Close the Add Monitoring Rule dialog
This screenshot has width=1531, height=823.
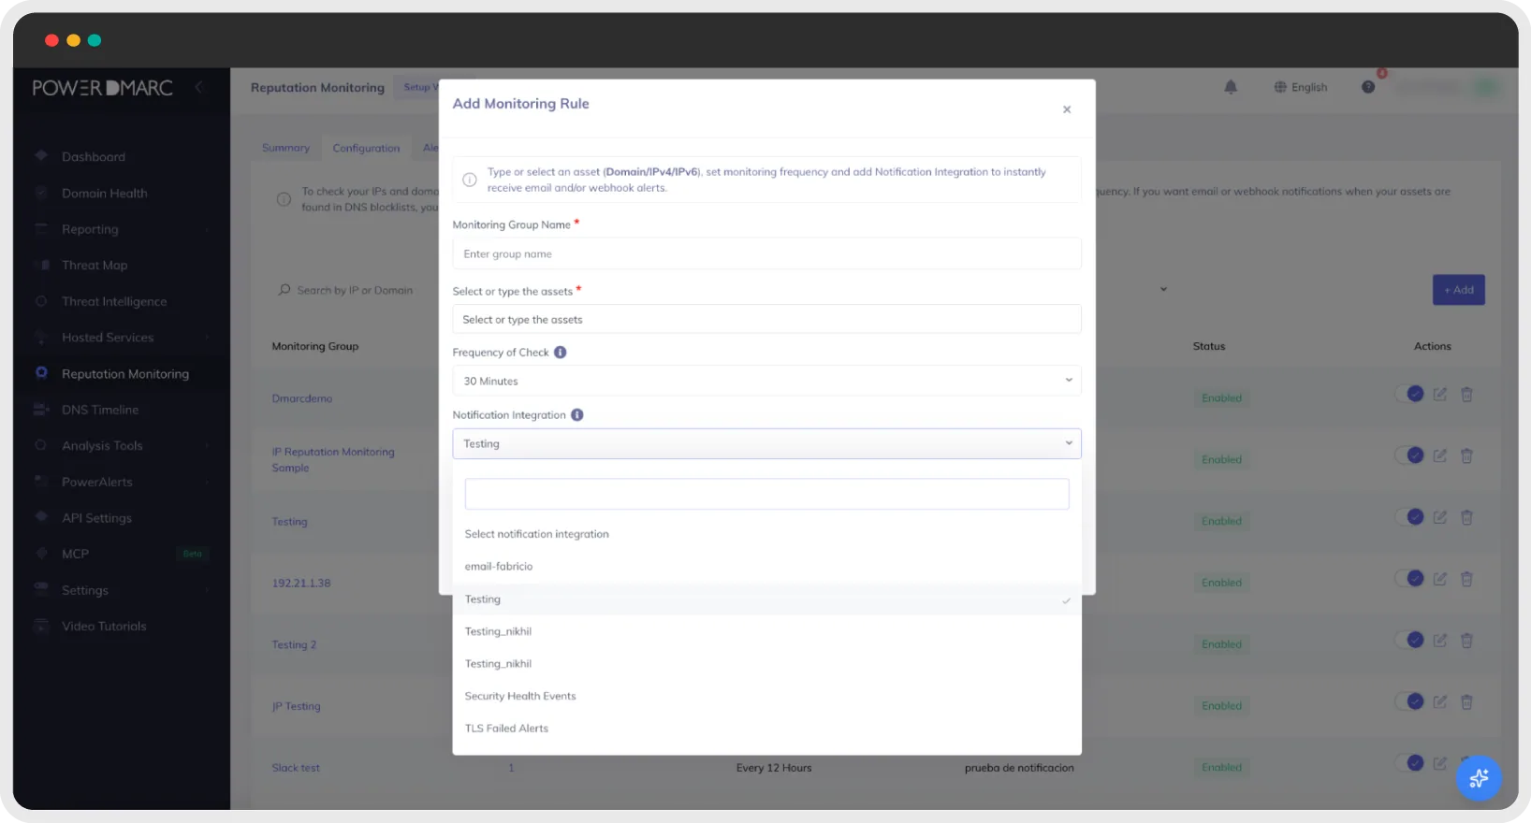pos(1067,109)
